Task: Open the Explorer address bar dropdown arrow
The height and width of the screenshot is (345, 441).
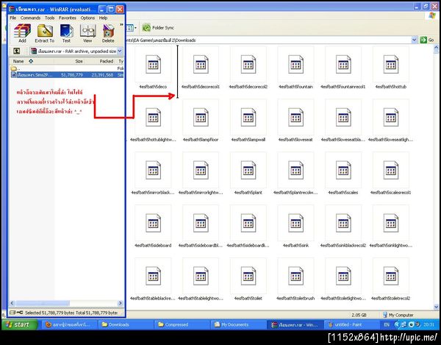Action: 414,40
